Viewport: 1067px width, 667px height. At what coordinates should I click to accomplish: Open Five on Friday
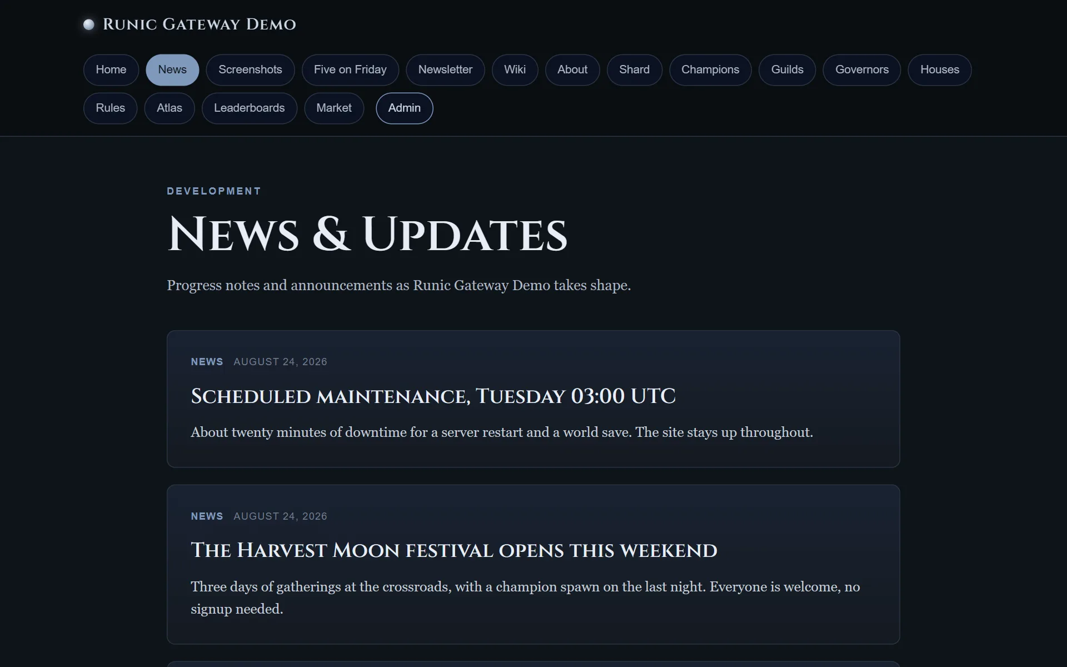pyautogui.click(x=350, y=70)
